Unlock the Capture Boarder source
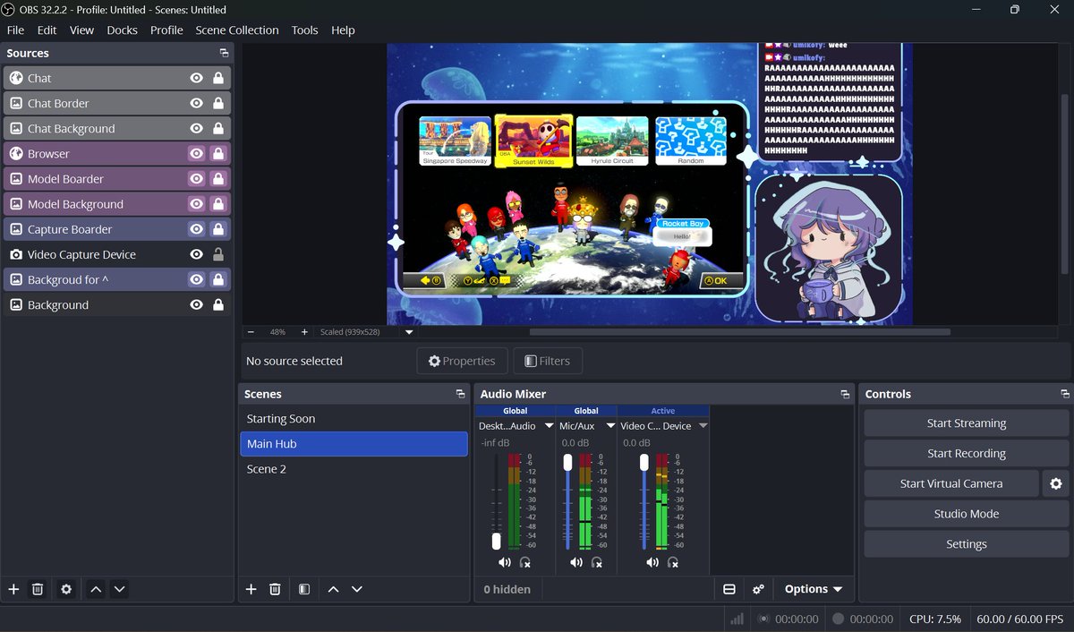Viewport: 1074px width, 632px height. (218, 229)
